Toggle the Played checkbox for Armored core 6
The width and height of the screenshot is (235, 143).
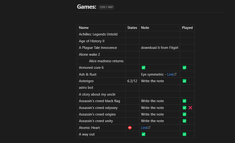pos(185,68)
